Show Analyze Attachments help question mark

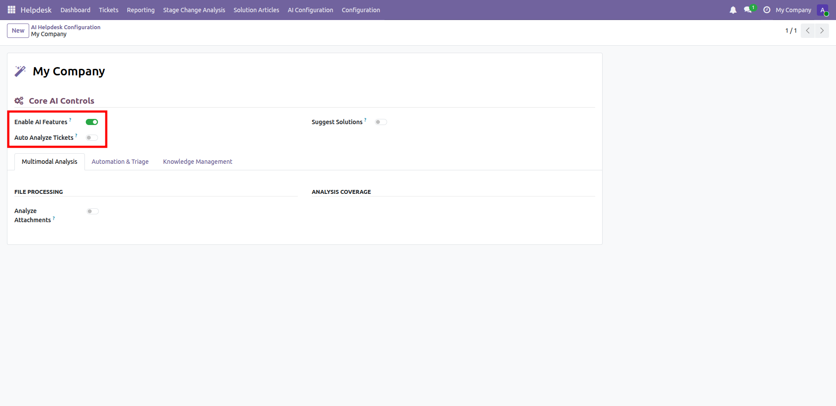click(x=54, y=217)
